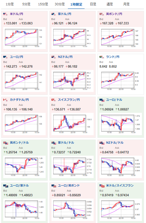Click the 豪ドル/ドル candlestick chart thumbnail
This screenshot has width=146, height=223.
click(71, 167)
